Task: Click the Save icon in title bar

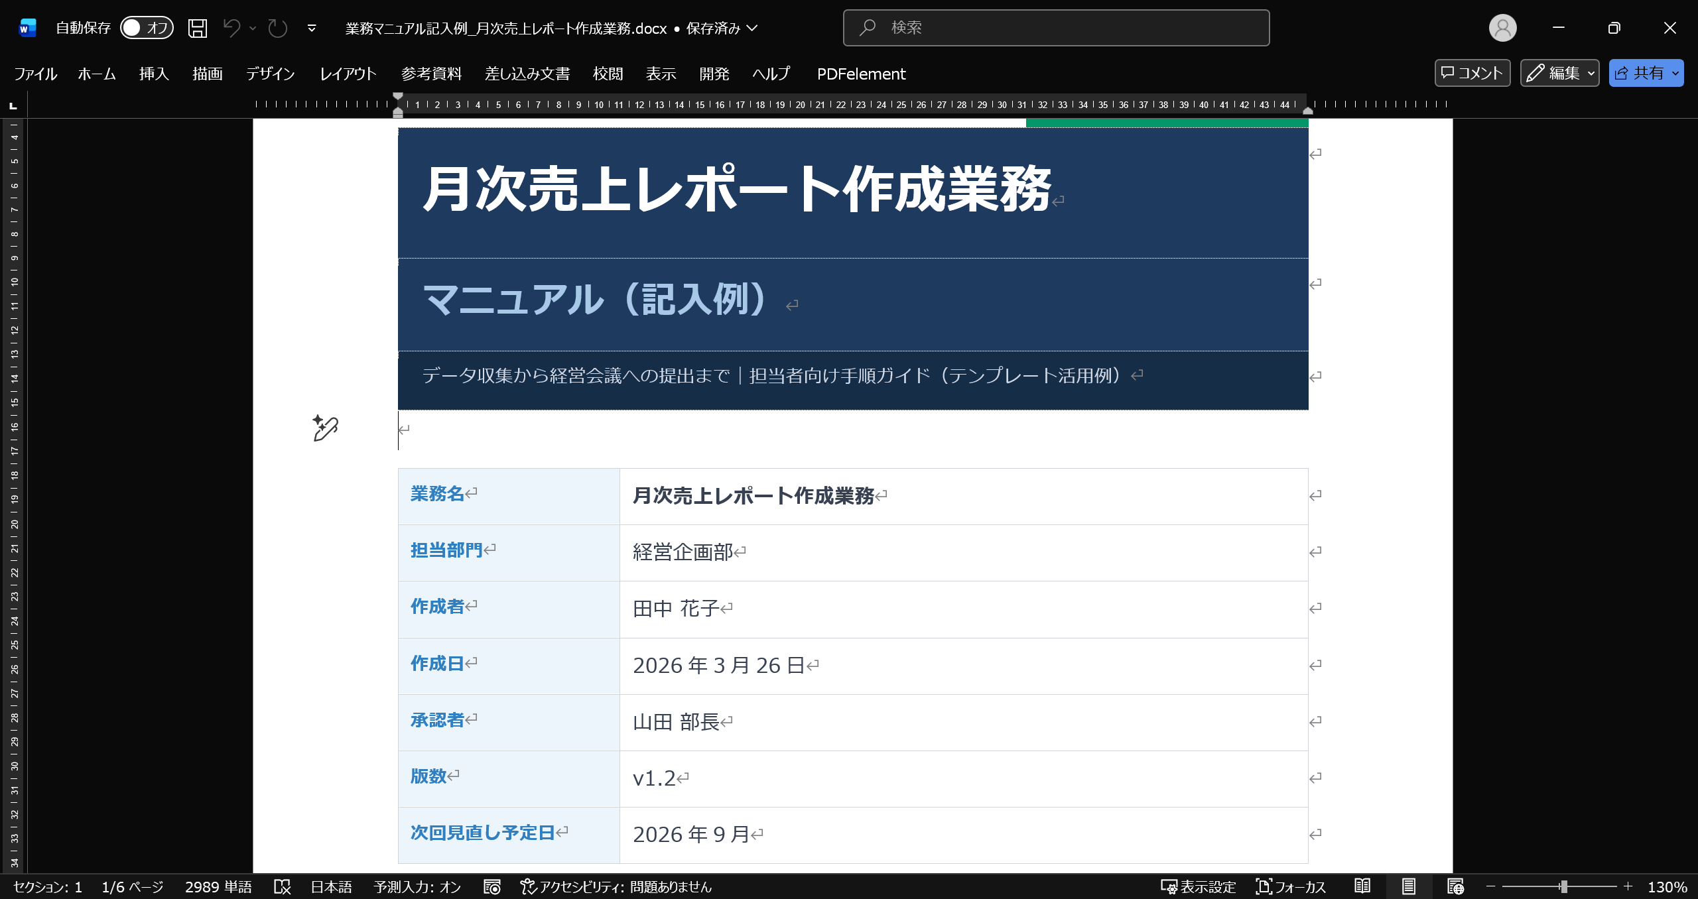Action: pyautogui.click(x=198, y=28)
